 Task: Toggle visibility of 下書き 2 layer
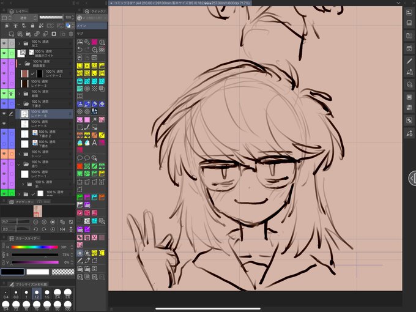point(4,134)
